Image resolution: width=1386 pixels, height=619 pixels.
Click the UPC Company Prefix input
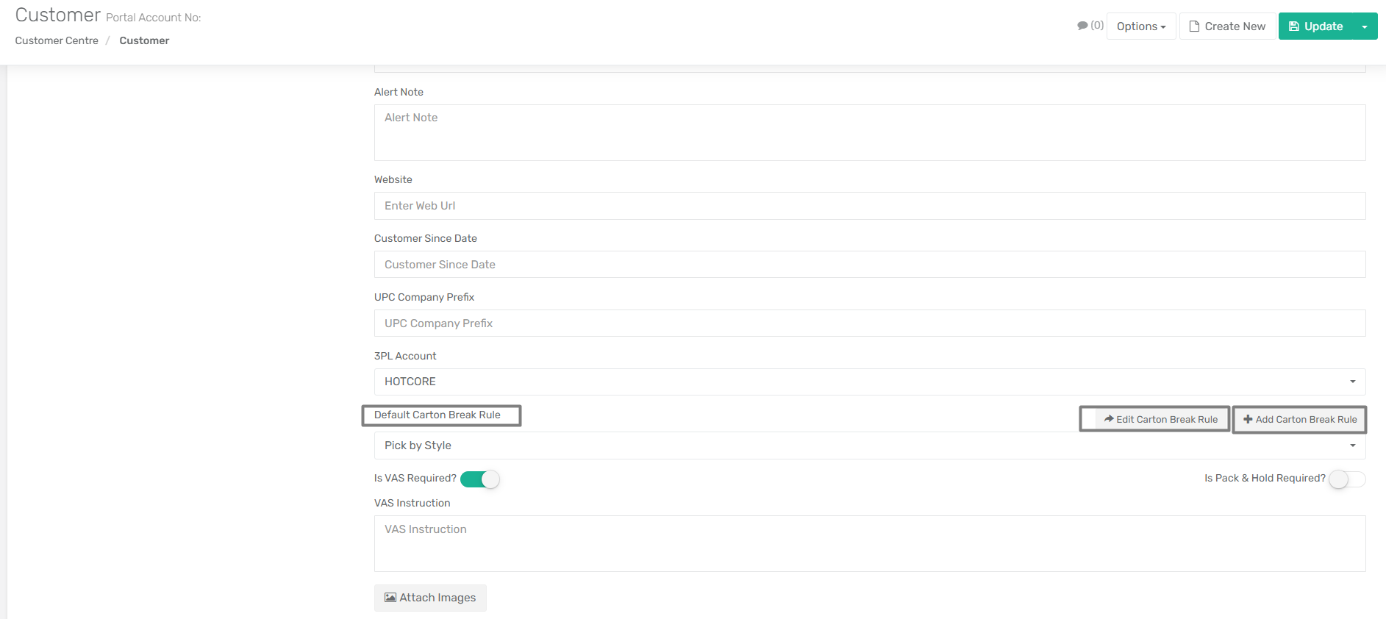(x=870, y=323)
